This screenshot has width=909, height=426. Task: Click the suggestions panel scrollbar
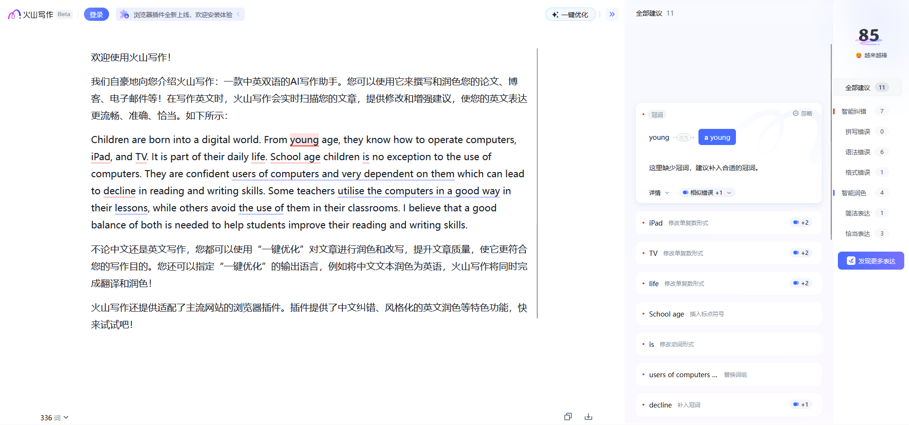pyautogui.click(x=831, y=142)
